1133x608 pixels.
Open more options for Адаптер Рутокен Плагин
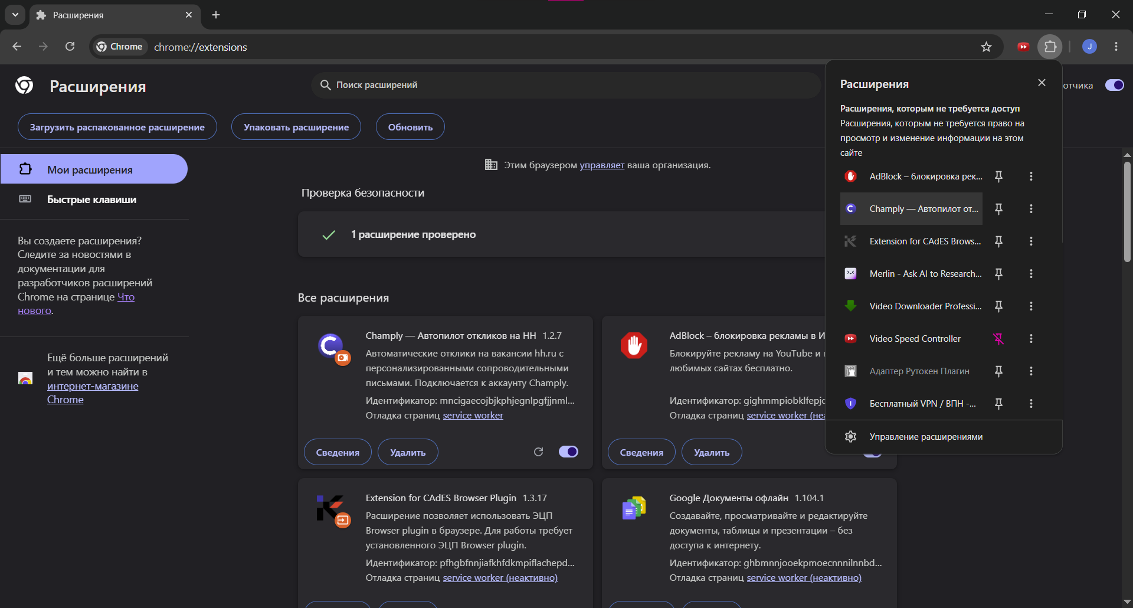coord(1031,371)
